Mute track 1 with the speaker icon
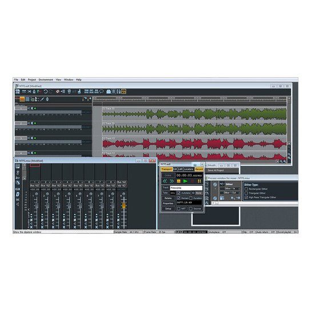The width and height of the screenshot is (311, 311). (29, 108)
